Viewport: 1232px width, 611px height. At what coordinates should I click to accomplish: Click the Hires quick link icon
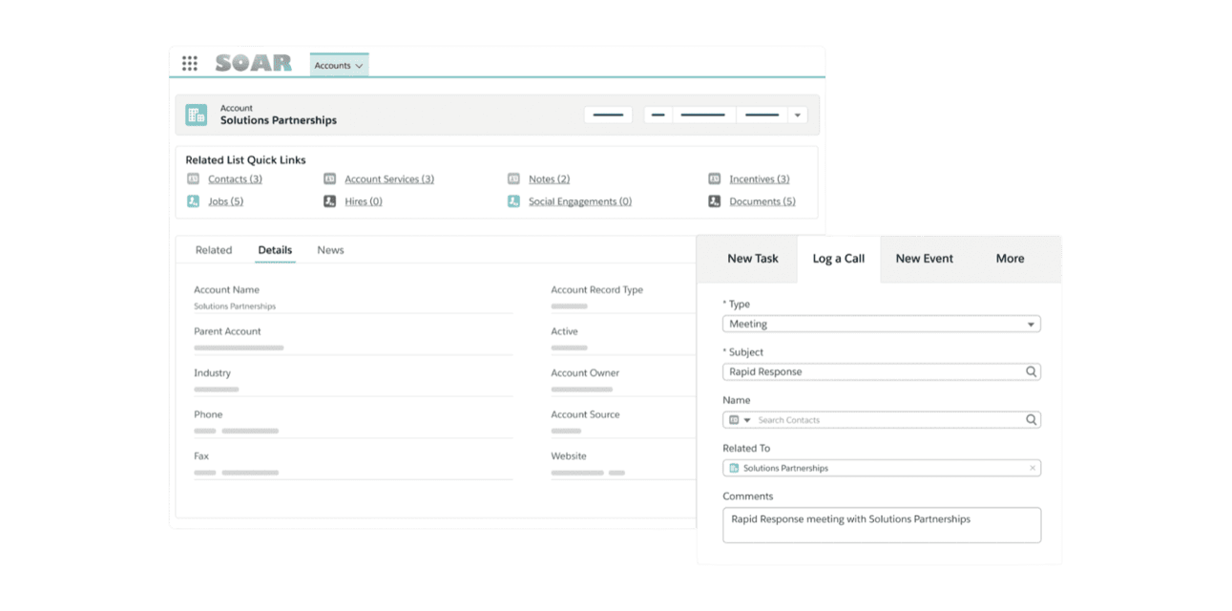(329, 201)
